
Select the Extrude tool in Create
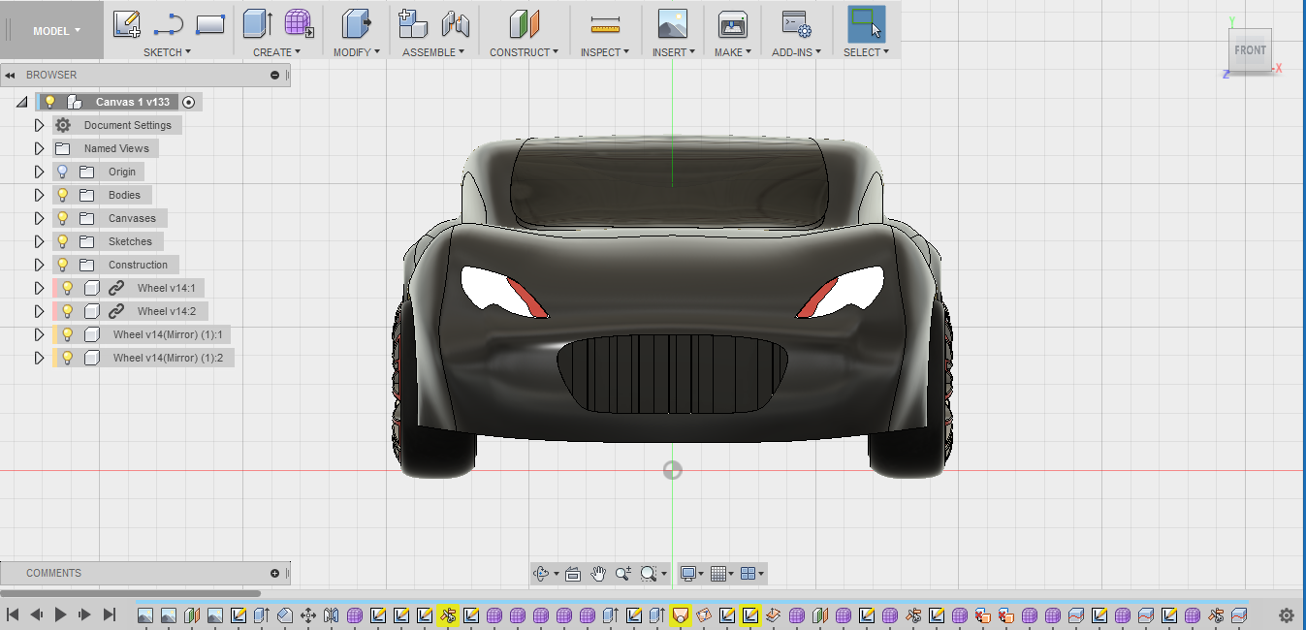point(257,24)
